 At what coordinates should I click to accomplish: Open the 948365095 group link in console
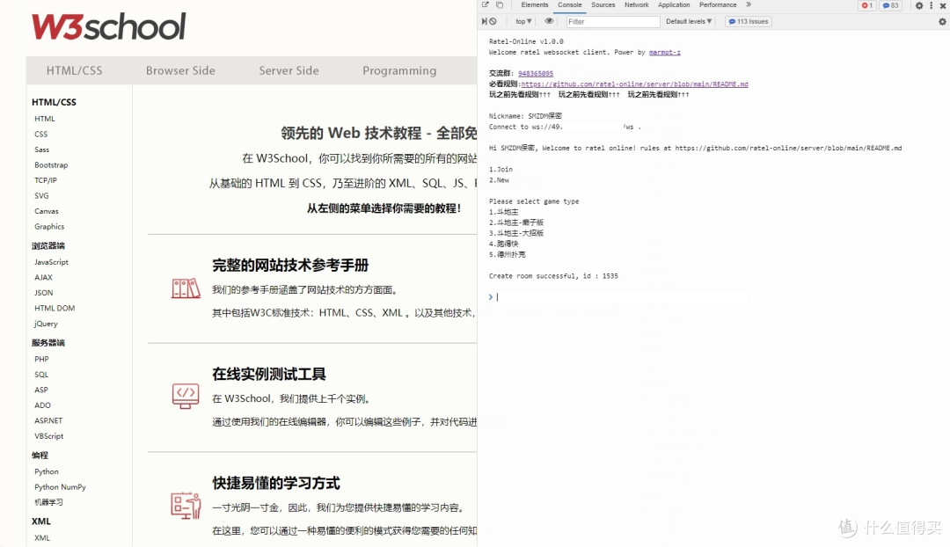point(536,74)
